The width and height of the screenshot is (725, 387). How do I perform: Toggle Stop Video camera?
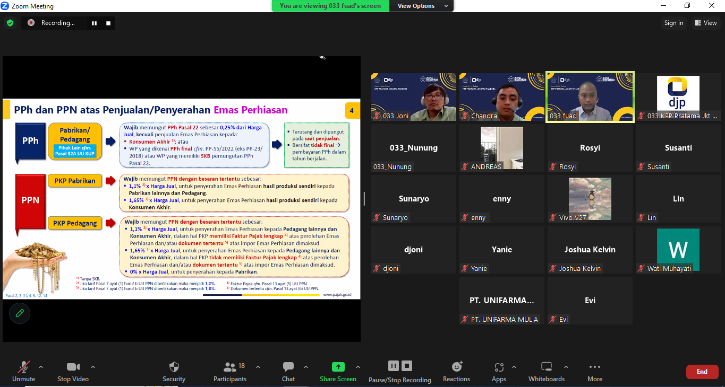point(73,367)
